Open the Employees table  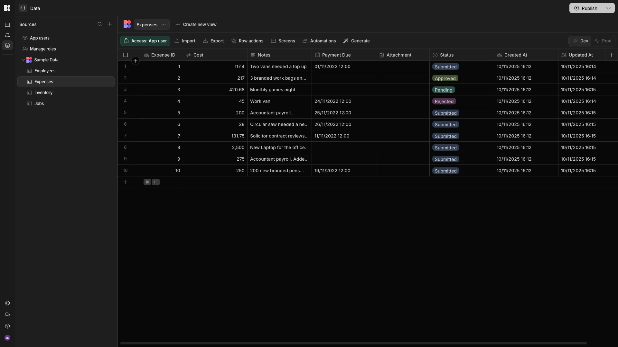66,71
